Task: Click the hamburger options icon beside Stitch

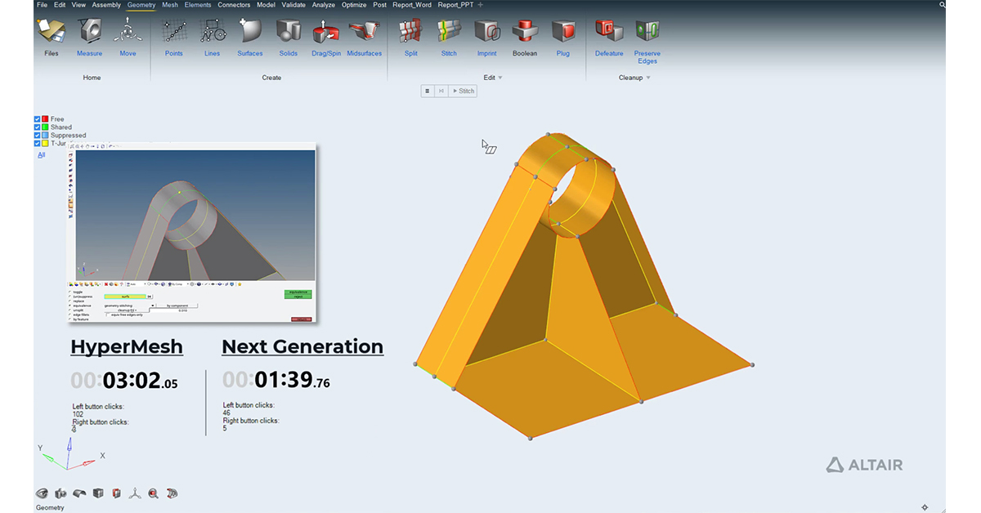Action: (427, 91)
